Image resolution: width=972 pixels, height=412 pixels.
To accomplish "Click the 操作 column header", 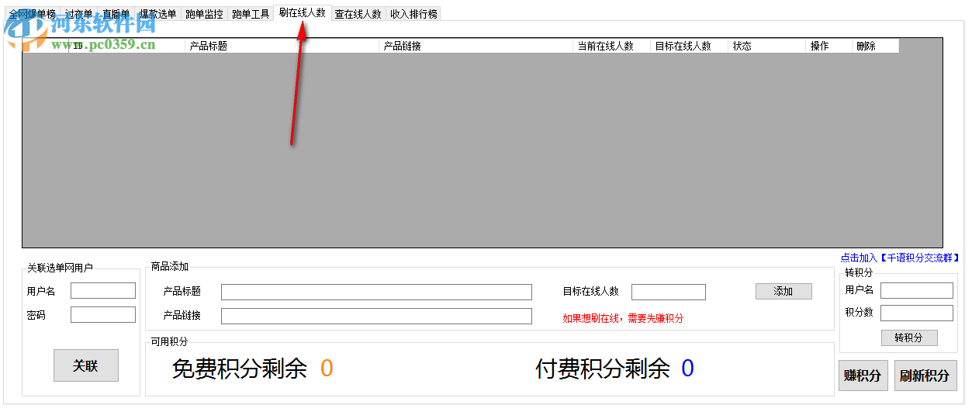I will click(x=829, y=46).
